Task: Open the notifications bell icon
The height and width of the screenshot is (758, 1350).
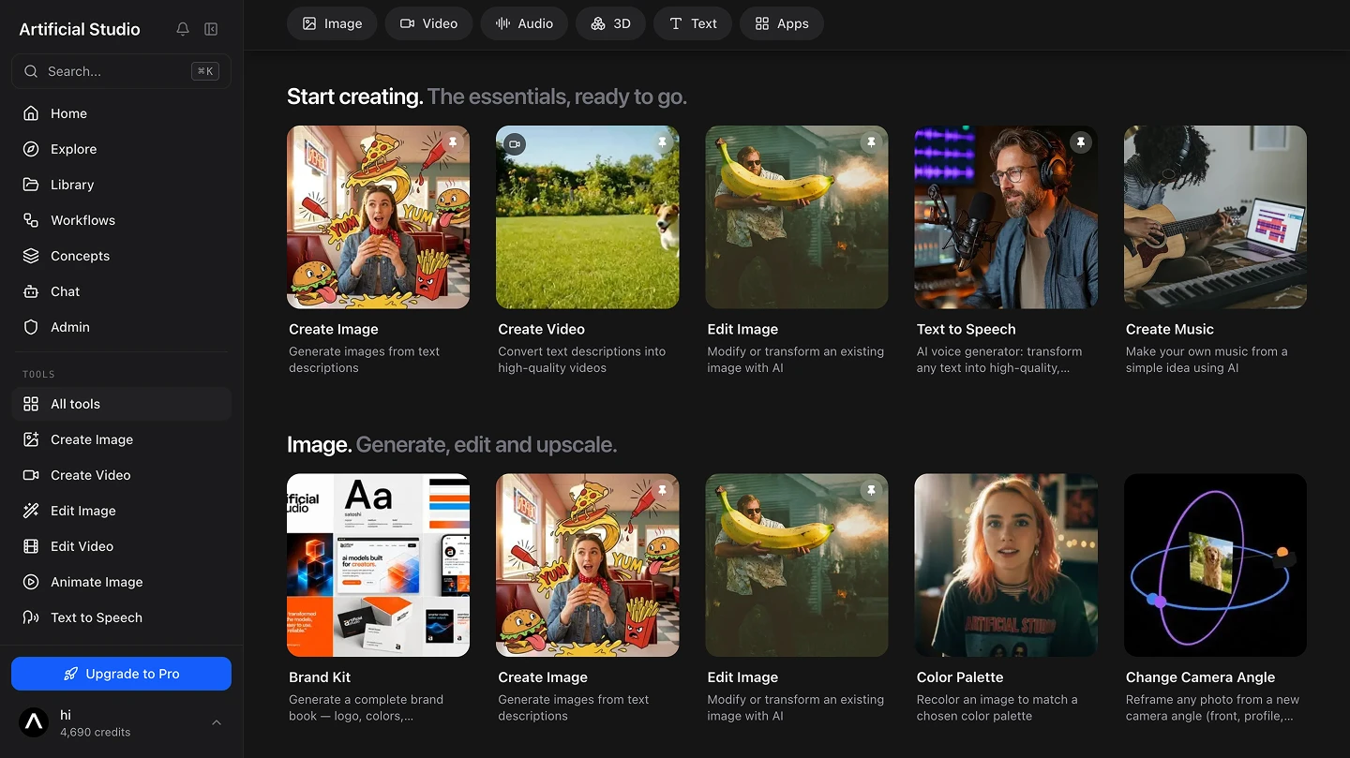Action: [183, 29]
